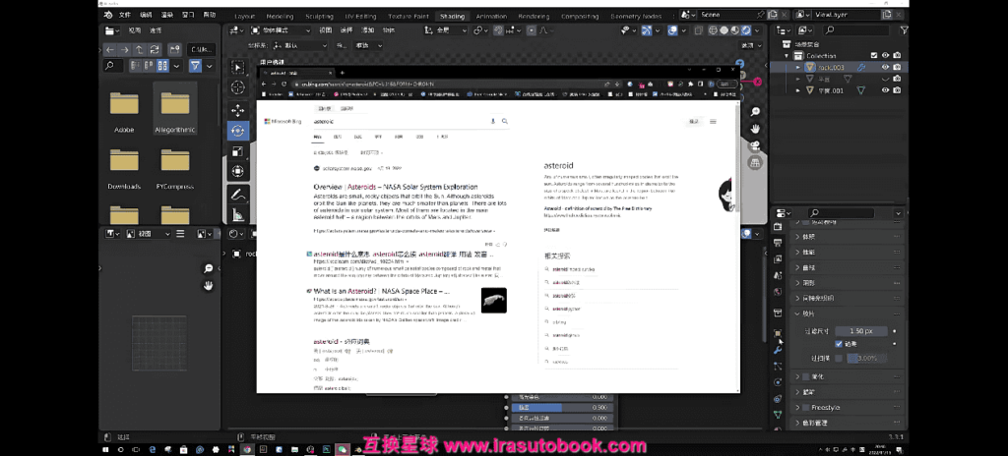Click the Bing search magnifier icon
The image size is (1008, 456).
point(505,121)
